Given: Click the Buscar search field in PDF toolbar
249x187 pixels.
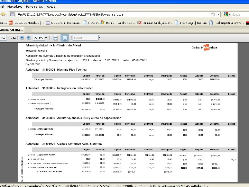Looking at the screenshot, I should click(85, 38).
